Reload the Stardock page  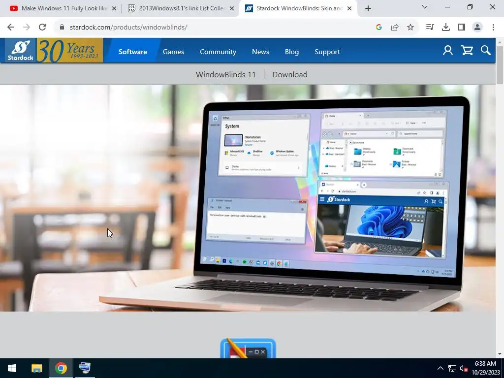tap(42, 28)
